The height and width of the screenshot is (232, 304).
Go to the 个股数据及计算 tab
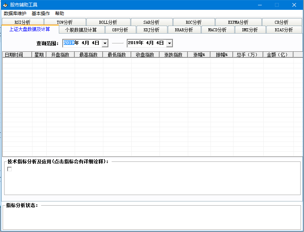coord(81,30)
